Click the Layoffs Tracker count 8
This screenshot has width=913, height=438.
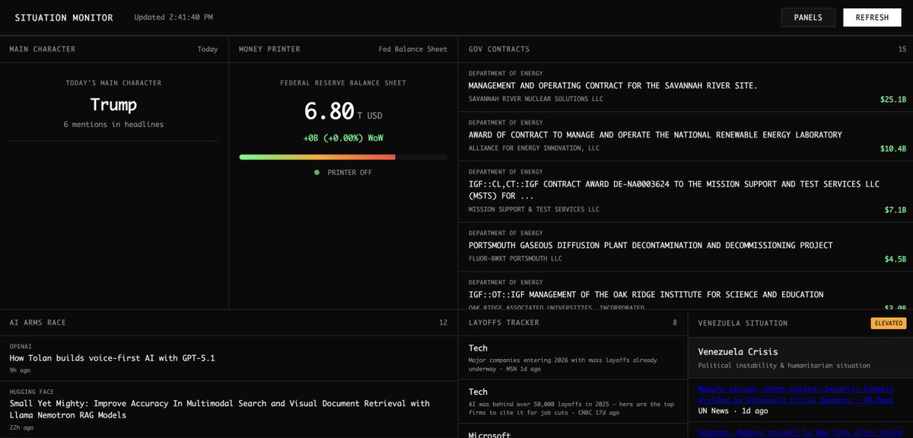(674, 322)
